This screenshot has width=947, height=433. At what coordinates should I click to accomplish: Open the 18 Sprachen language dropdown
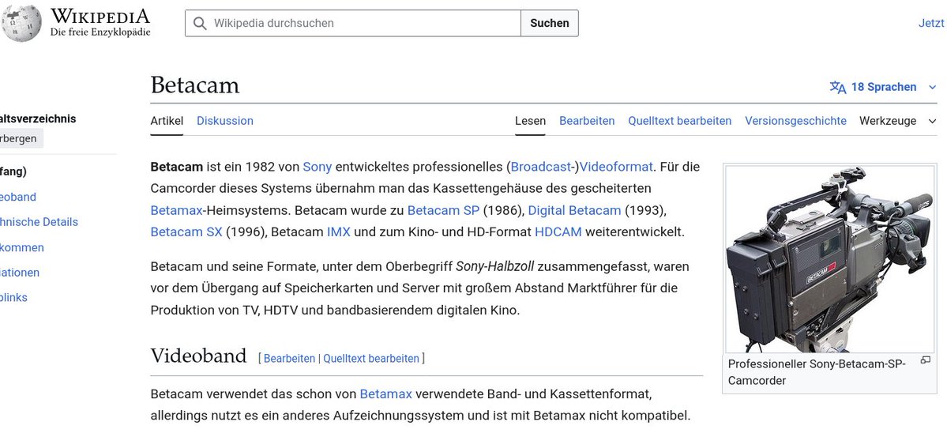tap(883, 87)
